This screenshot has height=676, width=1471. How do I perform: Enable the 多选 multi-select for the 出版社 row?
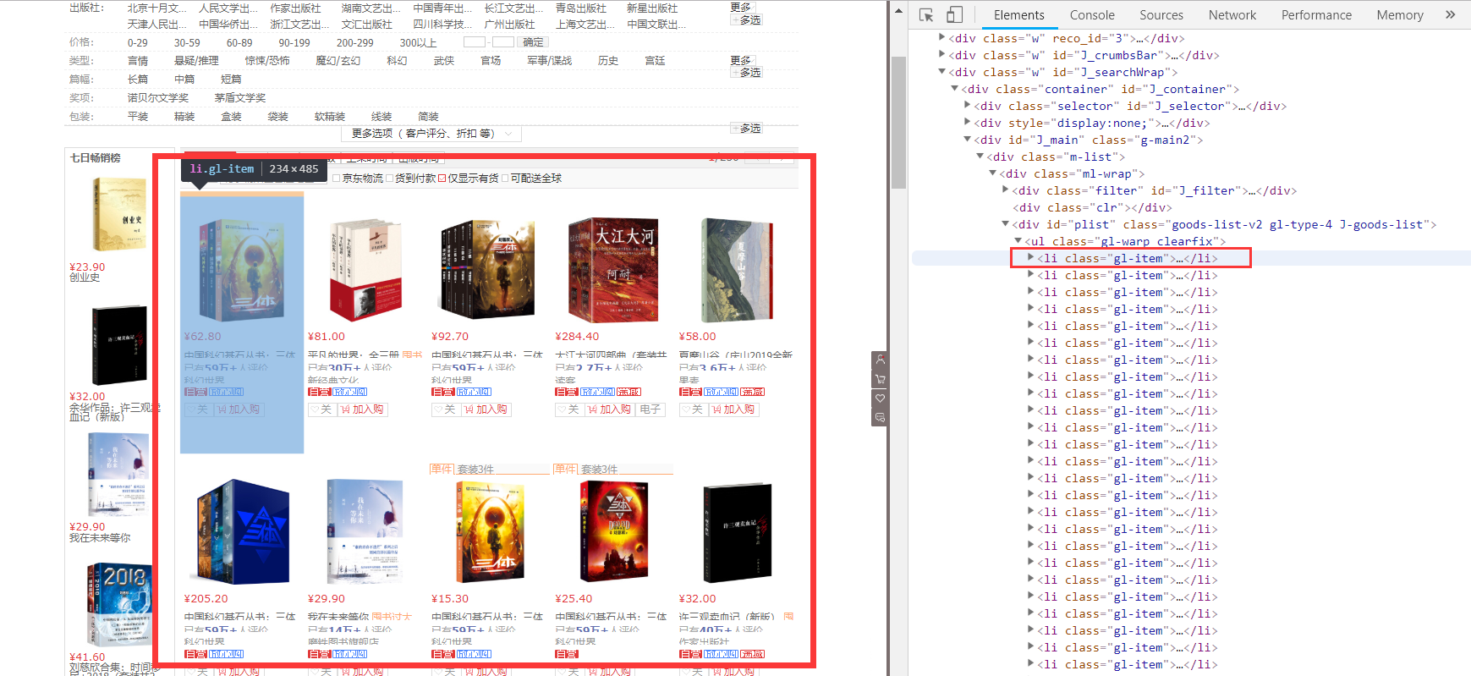747,19
